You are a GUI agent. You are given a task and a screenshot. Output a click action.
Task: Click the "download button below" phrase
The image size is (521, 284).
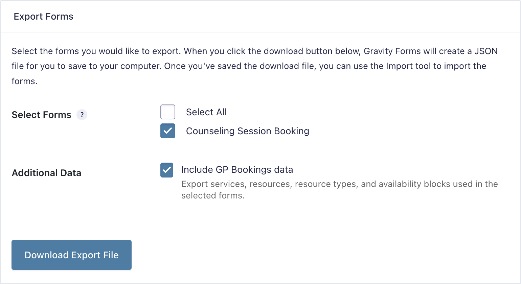pos(312,51)
